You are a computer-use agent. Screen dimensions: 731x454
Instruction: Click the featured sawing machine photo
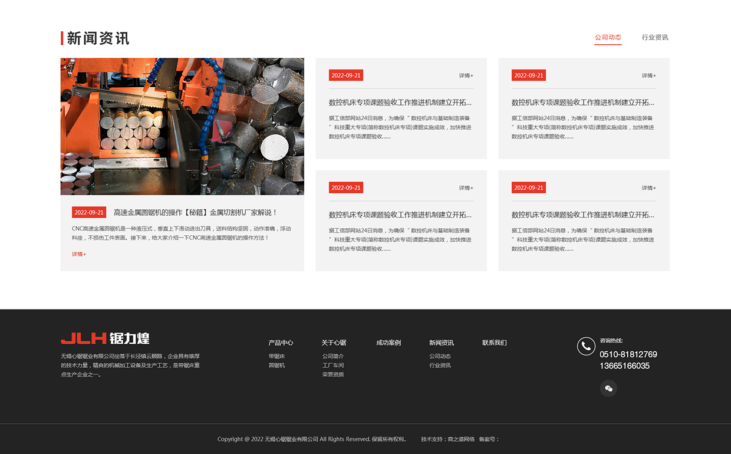(182, 126)
